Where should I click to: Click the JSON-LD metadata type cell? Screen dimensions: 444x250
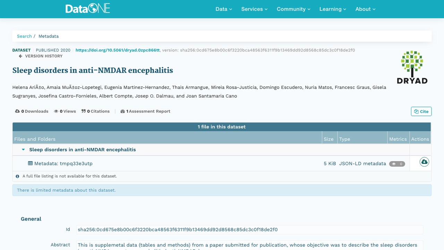362,164
